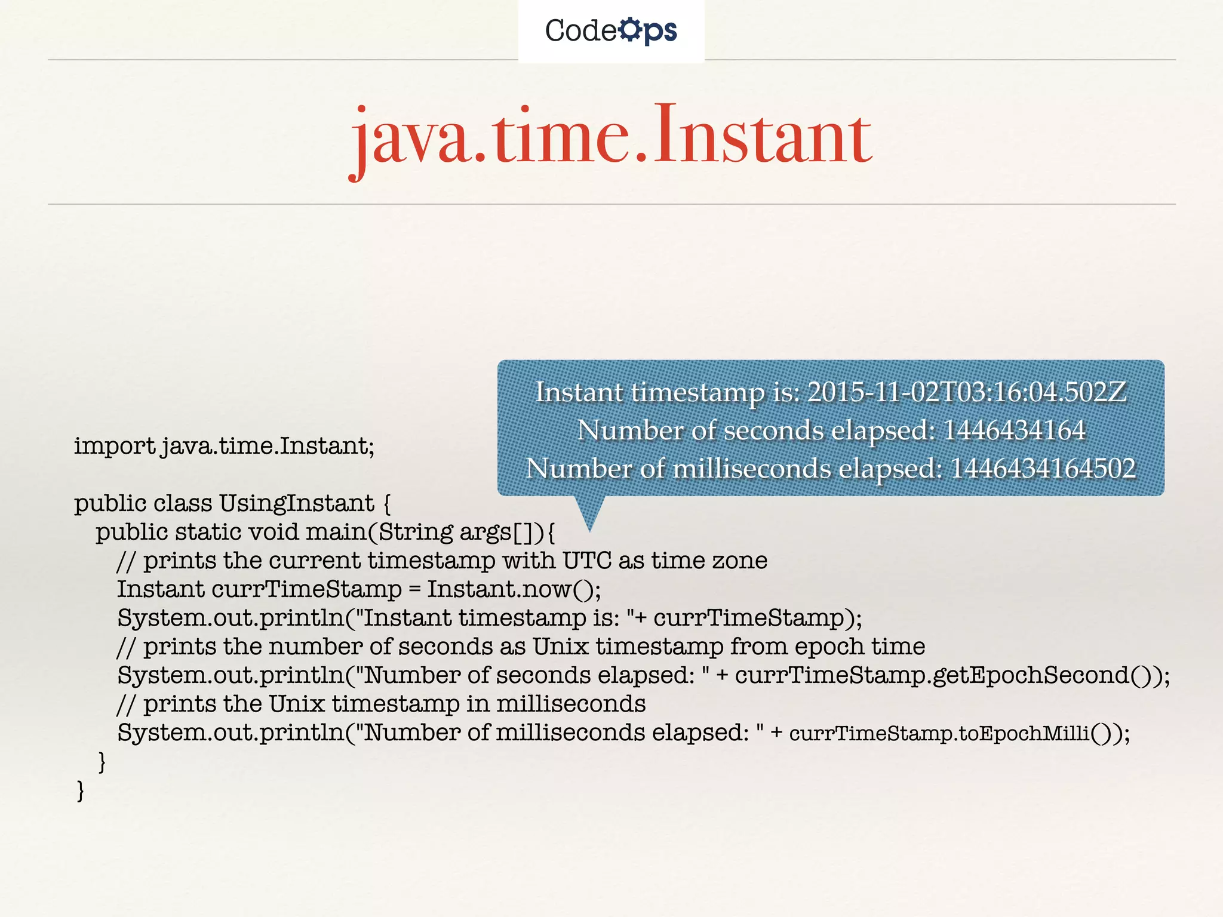Click 'Instant currTimeStamp = Instant.now();' line

point(359,589)
